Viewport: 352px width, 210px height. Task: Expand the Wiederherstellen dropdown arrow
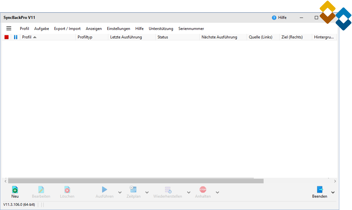click(189, 192)
